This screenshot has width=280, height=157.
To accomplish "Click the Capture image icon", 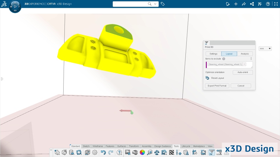I will point(128,152).
